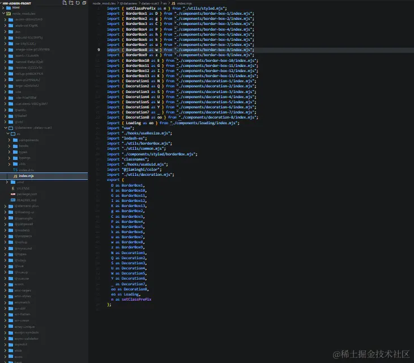Image resolution: width=414 pixels, height=363 pixels.
Task: Click the 'import "lodash-es"' line
Action: click(x=127, y=138)
